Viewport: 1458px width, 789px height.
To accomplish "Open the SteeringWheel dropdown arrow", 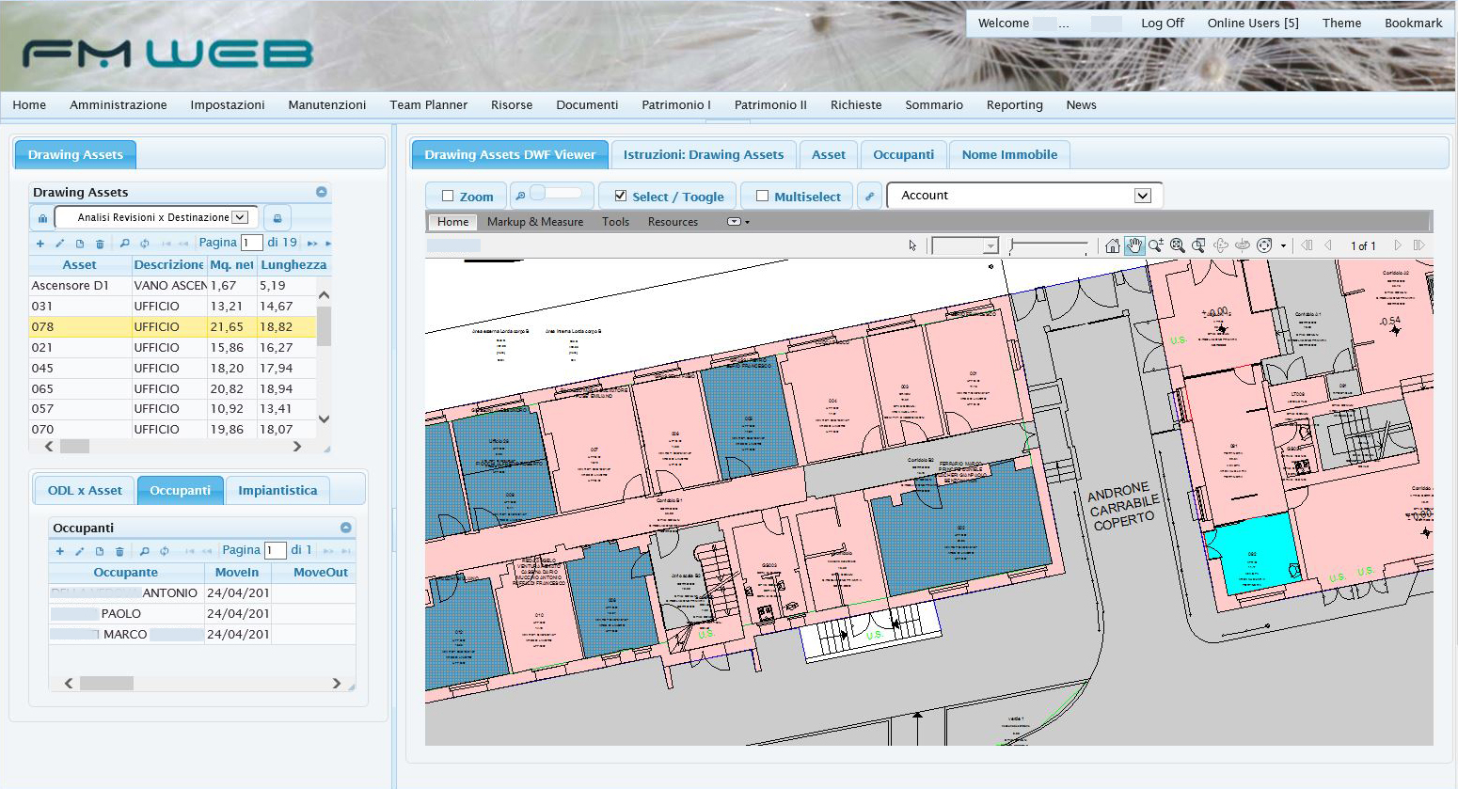I will point(1283,246).
